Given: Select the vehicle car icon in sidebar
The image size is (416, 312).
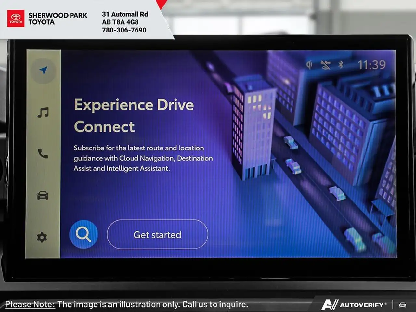Looking at the screenshot, I should click(x=43, y=195).
